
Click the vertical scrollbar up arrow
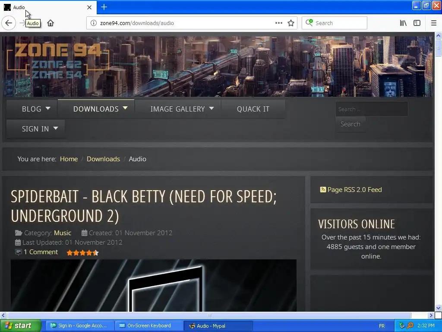click(438, 35)
